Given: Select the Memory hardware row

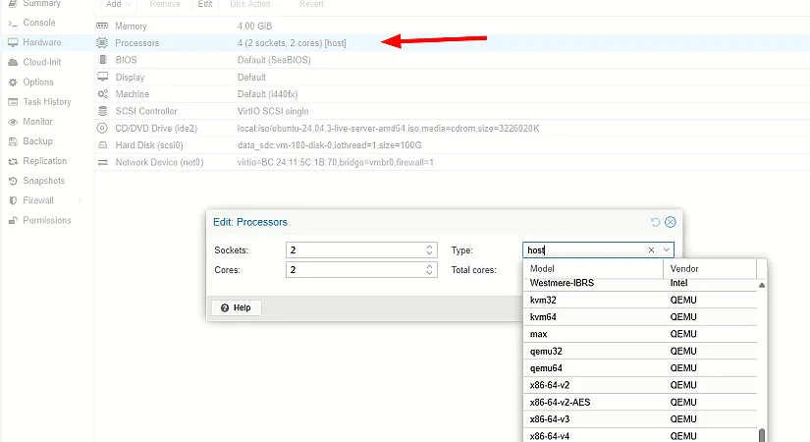Looking at the screenshot, I should (452, 26).
